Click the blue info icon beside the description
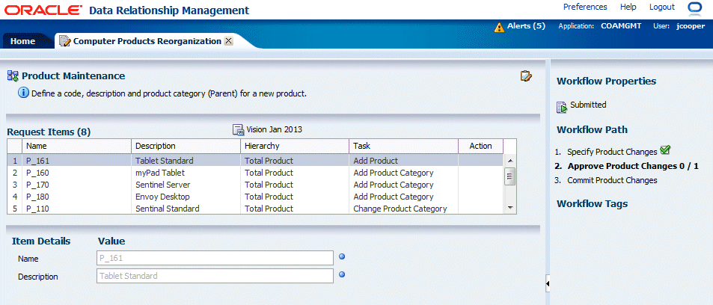713x305 pixels. click(24, 93)
